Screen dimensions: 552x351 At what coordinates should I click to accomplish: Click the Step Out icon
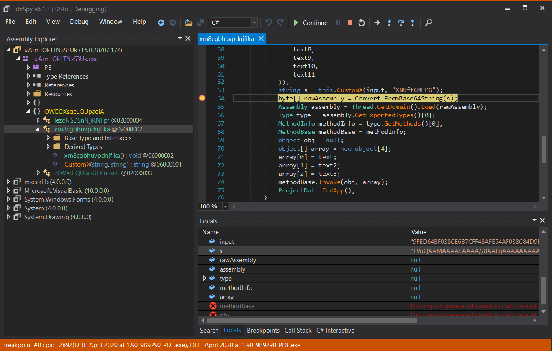tap(413, 23)
